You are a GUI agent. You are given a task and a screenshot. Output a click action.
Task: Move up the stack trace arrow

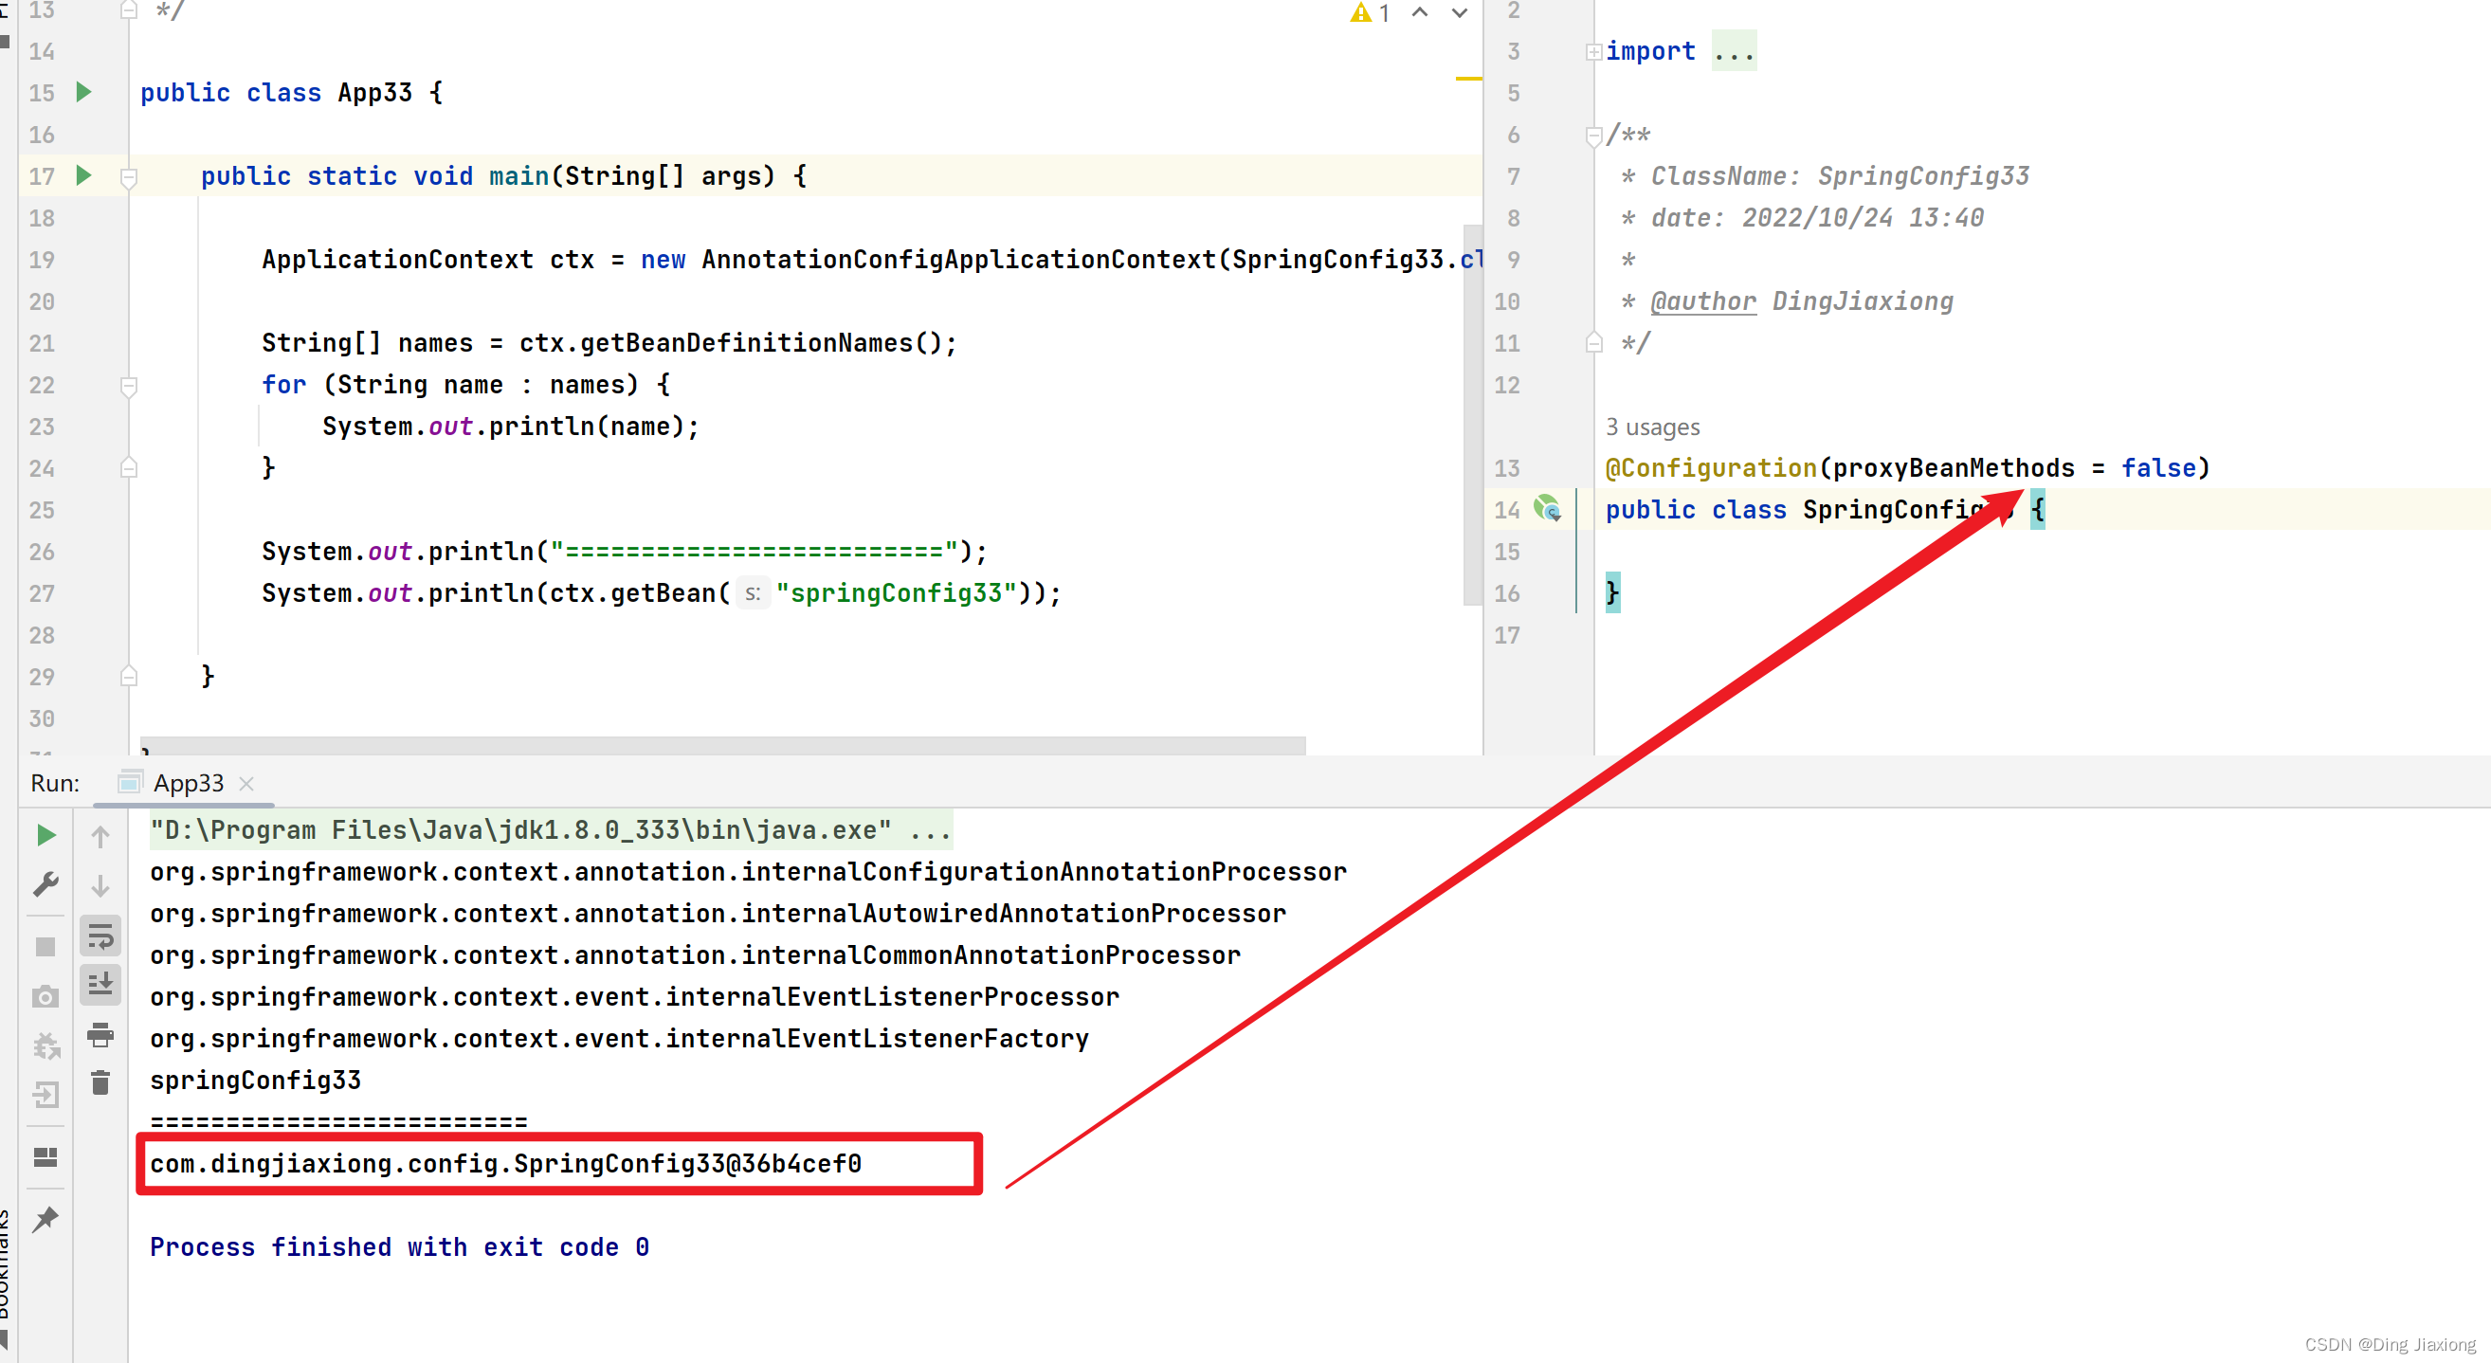tap(100, 836)
